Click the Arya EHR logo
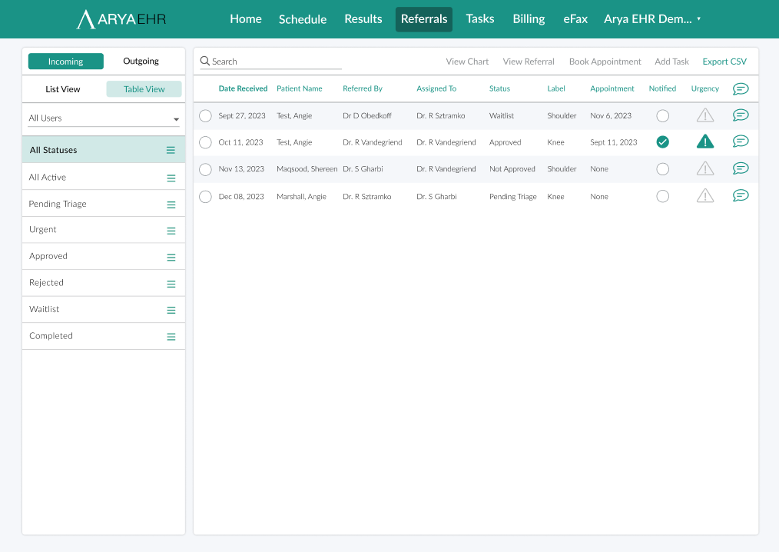Screen dimensions: 779x552 click(x=121, y=18)
